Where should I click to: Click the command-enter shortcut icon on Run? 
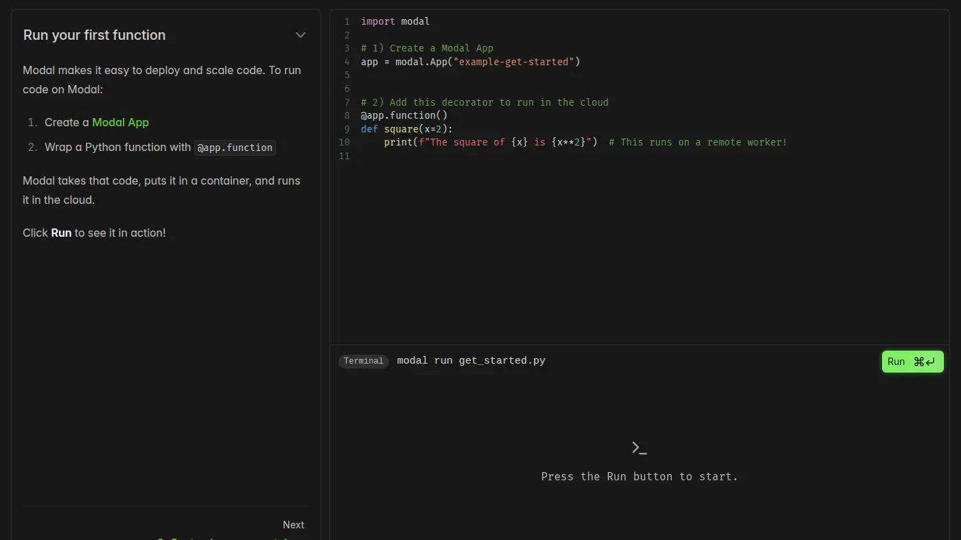pos(924,362)
